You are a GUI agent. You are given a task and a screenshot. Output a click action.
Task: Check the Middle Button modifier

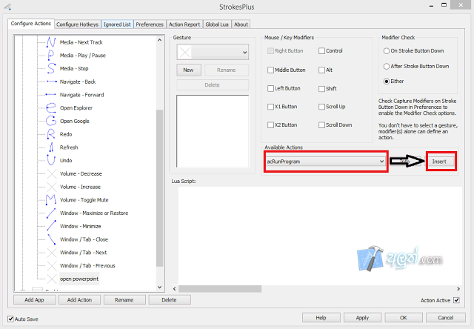[x=270, y=70]
